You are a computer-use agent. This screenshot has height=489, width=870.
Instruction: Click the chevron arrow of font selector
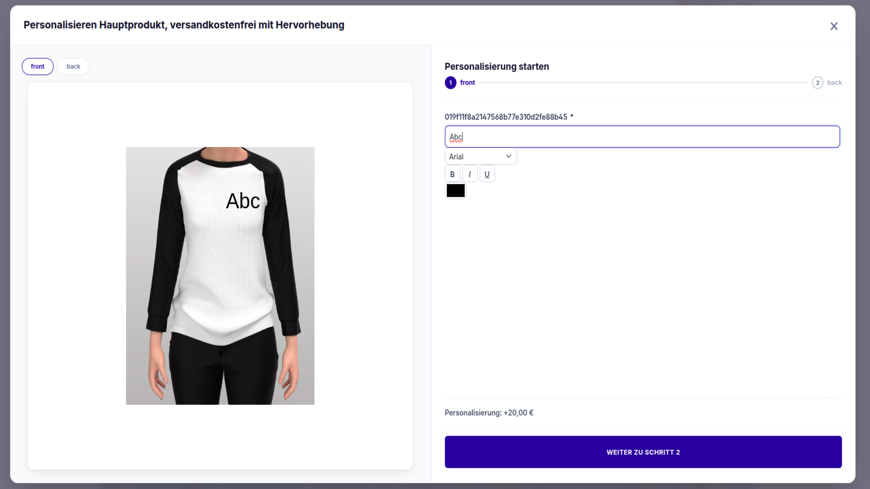click(x=508, y=156)
